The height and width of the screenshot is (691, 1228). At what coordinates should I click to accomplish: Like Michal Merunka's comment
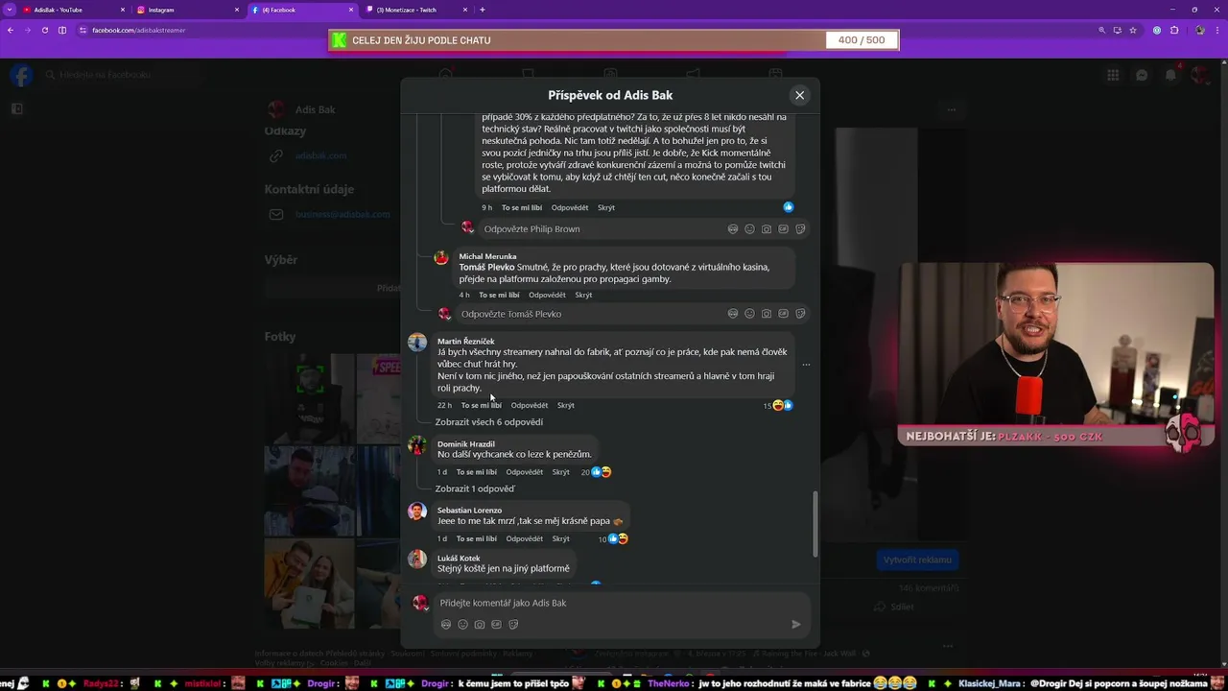coord(499,295)
